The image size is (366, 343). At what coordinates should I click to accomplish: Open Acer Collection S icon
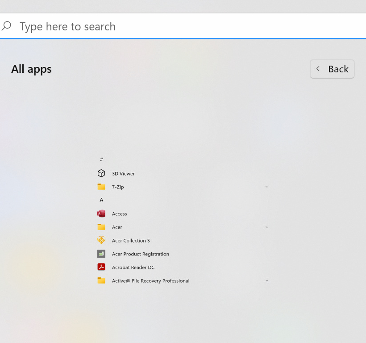point(101,240)
